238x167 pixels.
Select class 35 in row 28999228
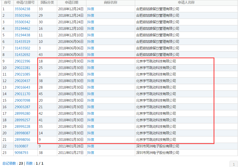[41, 126]
